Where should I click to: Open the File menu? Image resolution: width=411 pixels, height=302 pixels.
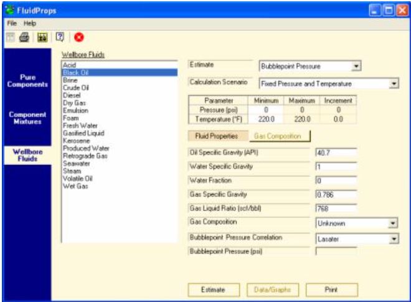coord(12,23)
